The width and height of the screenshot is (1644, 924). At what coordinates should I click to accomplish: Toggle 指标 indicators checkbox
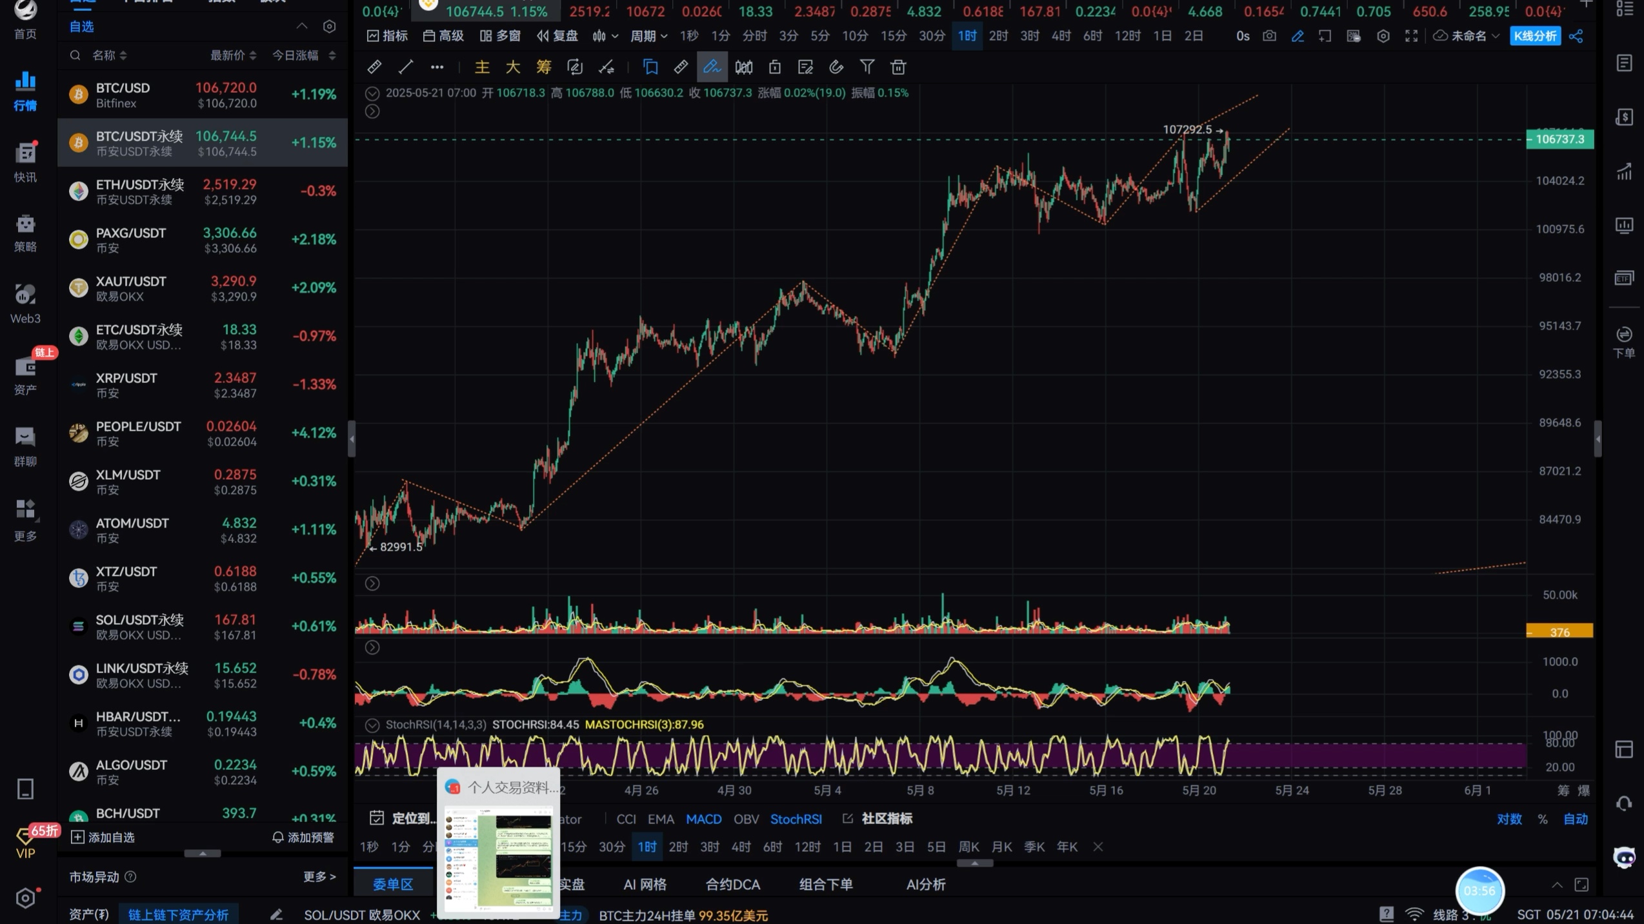(x=387, y=36)
